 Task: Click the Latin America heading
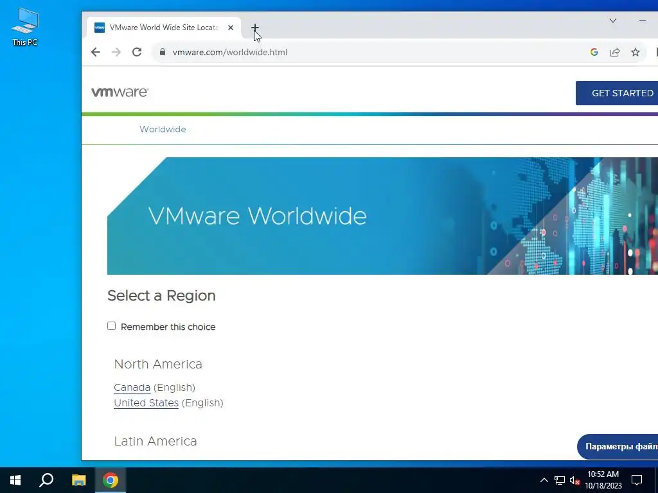pyautogui.click(x=156, y=441)
